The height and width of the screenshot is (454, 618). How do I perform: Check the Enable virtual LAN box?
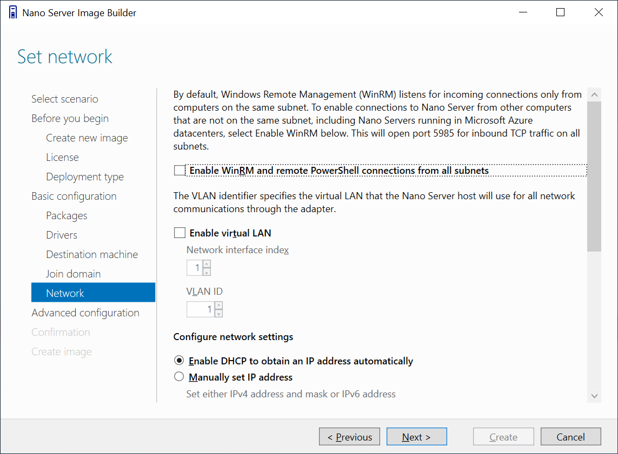pyautogui.click(x=180, y=233)
